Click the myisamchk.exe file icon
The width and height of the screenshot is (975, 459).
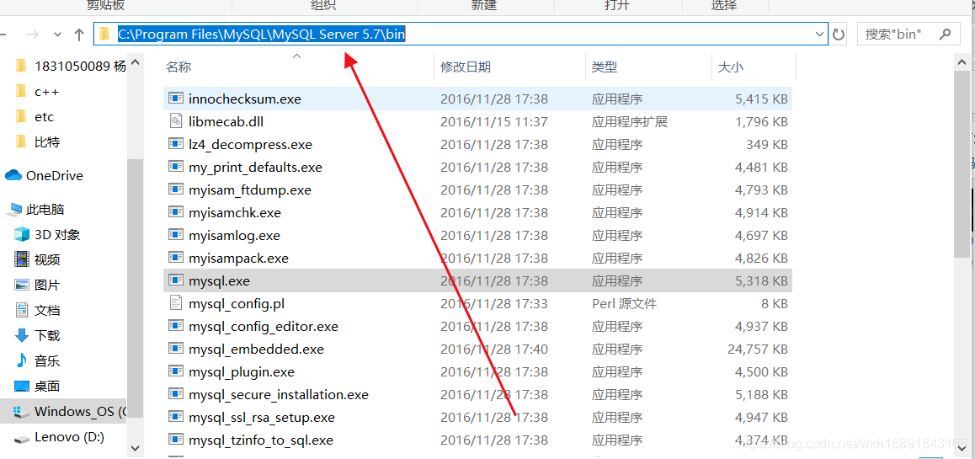pyautogui.click(x=176, y=213)
